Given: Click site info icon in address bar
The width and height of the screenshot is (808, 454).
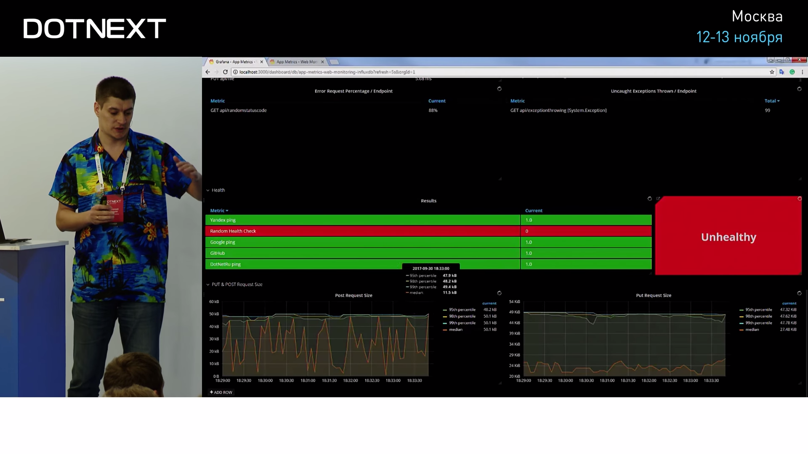Looking at the screenshot, I should [x=235, y=72].
